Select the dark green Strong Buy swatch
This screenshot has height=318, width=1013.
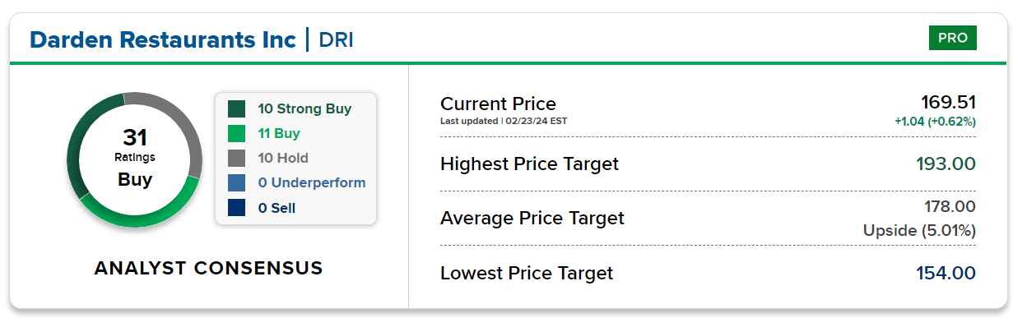point(236,108)
